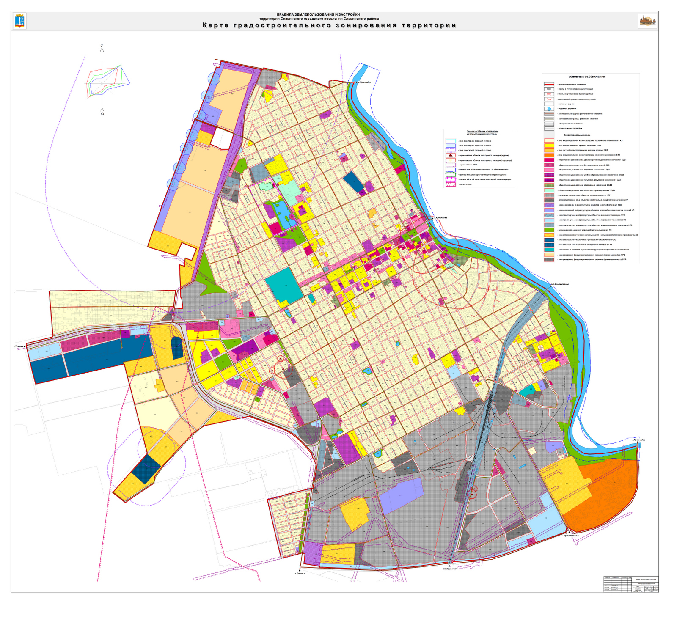The width and height of the screenshot is (677, 621).
Task: Click the 'г.Крымск' direction label at bottom
Action: (300, 573)
